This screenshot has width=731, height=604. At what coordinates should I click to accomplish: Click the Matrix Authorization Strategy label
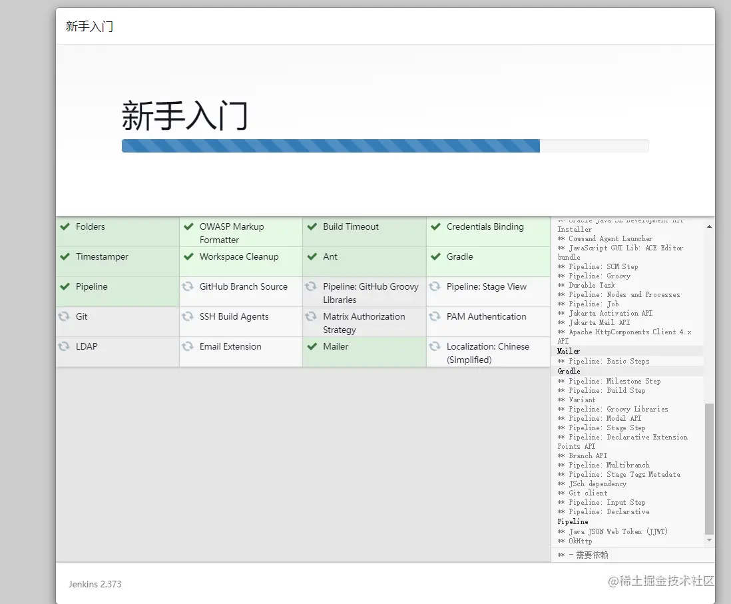(x=364, y=323)
